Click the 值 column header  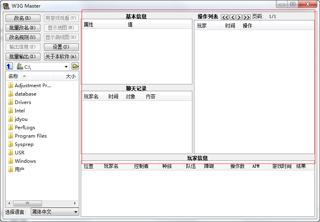(x=158, y=25)
